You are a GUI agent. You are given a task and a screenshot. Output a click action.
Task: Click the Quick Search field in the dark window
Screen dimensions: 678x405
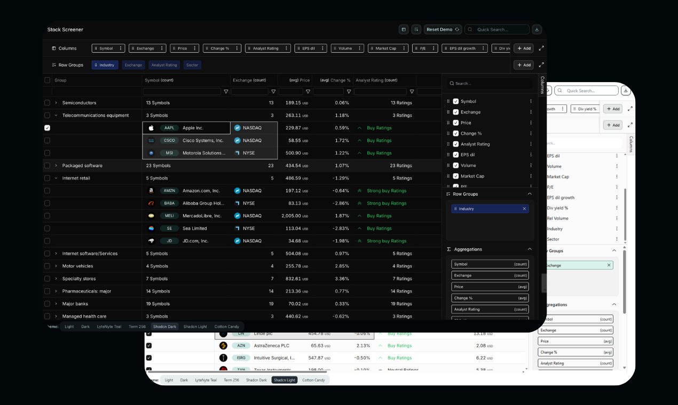pyautogui.click(x=497, y=29)
